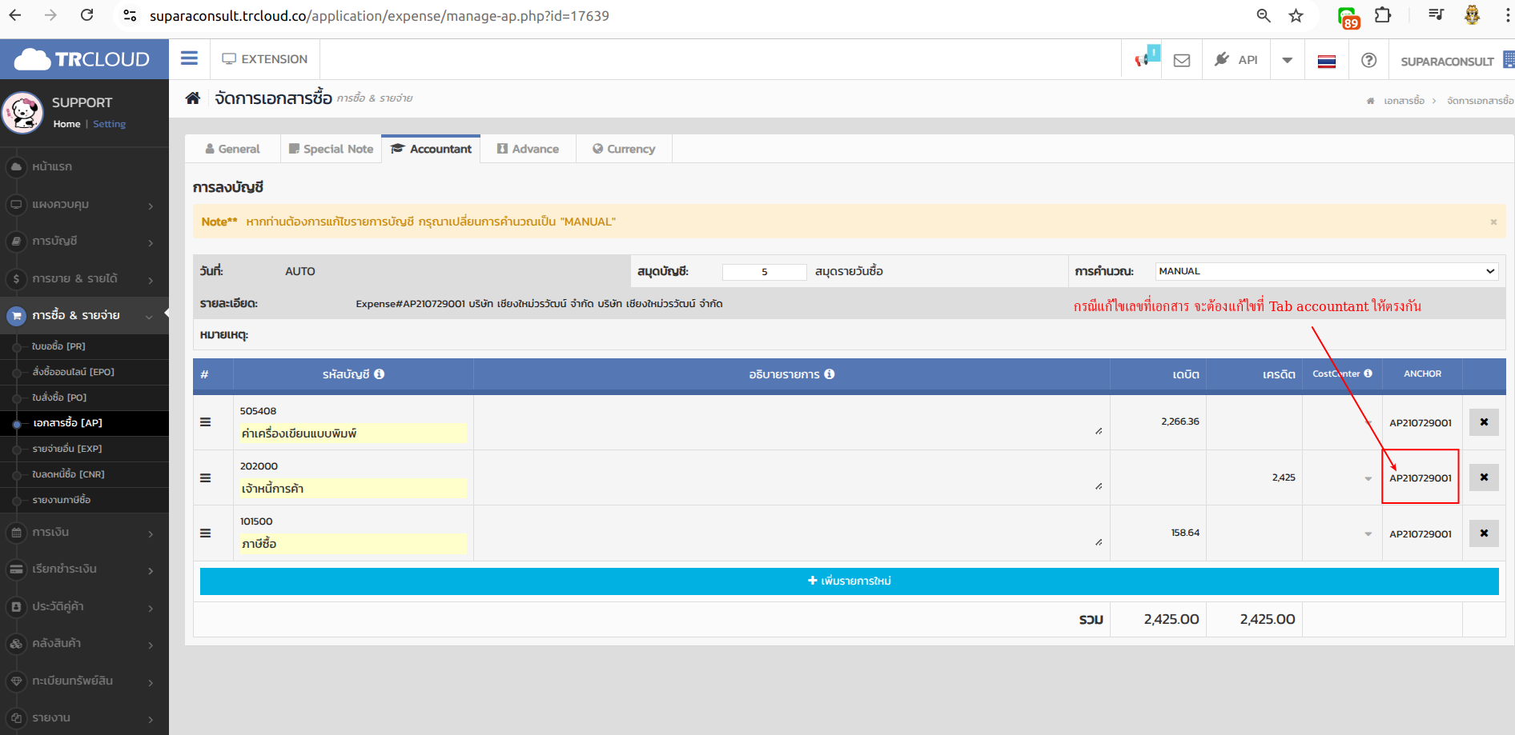This screenshot has width=1515, height=735.
Task: Open รายจ่ายอื่น [EXP] in sidebar
Action: click(67, 449)
